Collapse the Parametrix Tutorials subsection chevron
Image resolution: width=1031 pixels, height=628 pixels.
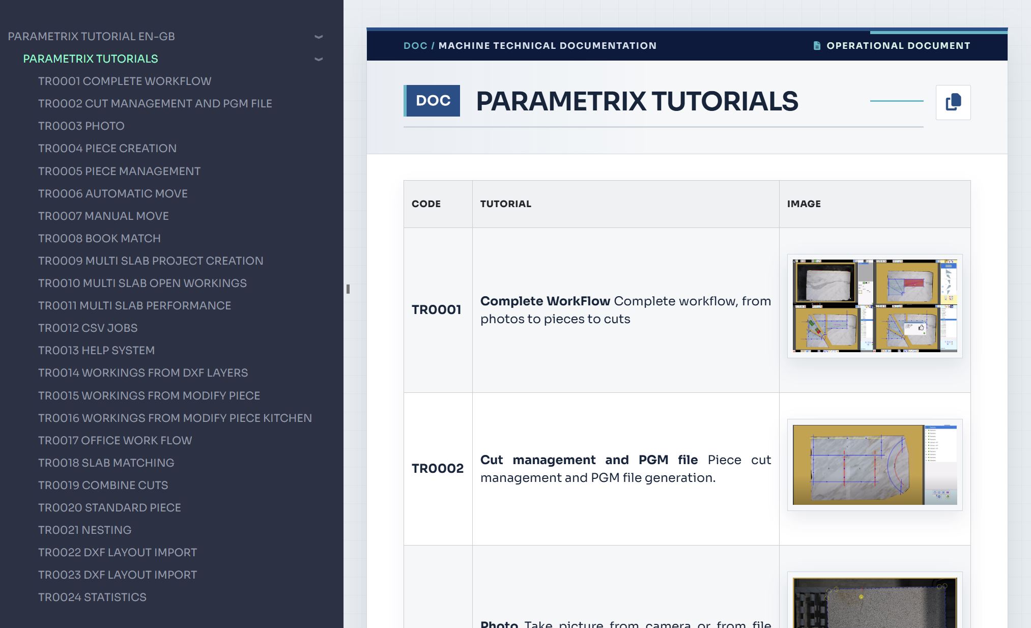(319, 59)
